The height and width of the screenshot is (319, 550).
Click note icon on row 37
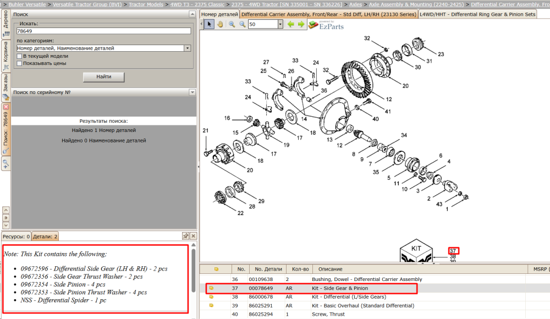pyautogui.click(x=212, y=288)
